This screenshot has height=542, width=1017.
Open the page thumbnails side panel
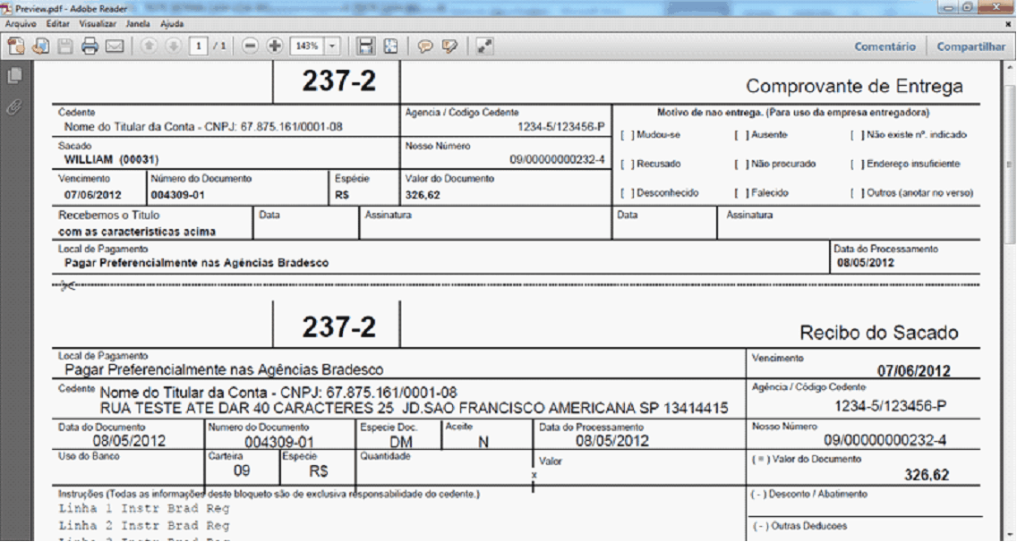(13, 77)
